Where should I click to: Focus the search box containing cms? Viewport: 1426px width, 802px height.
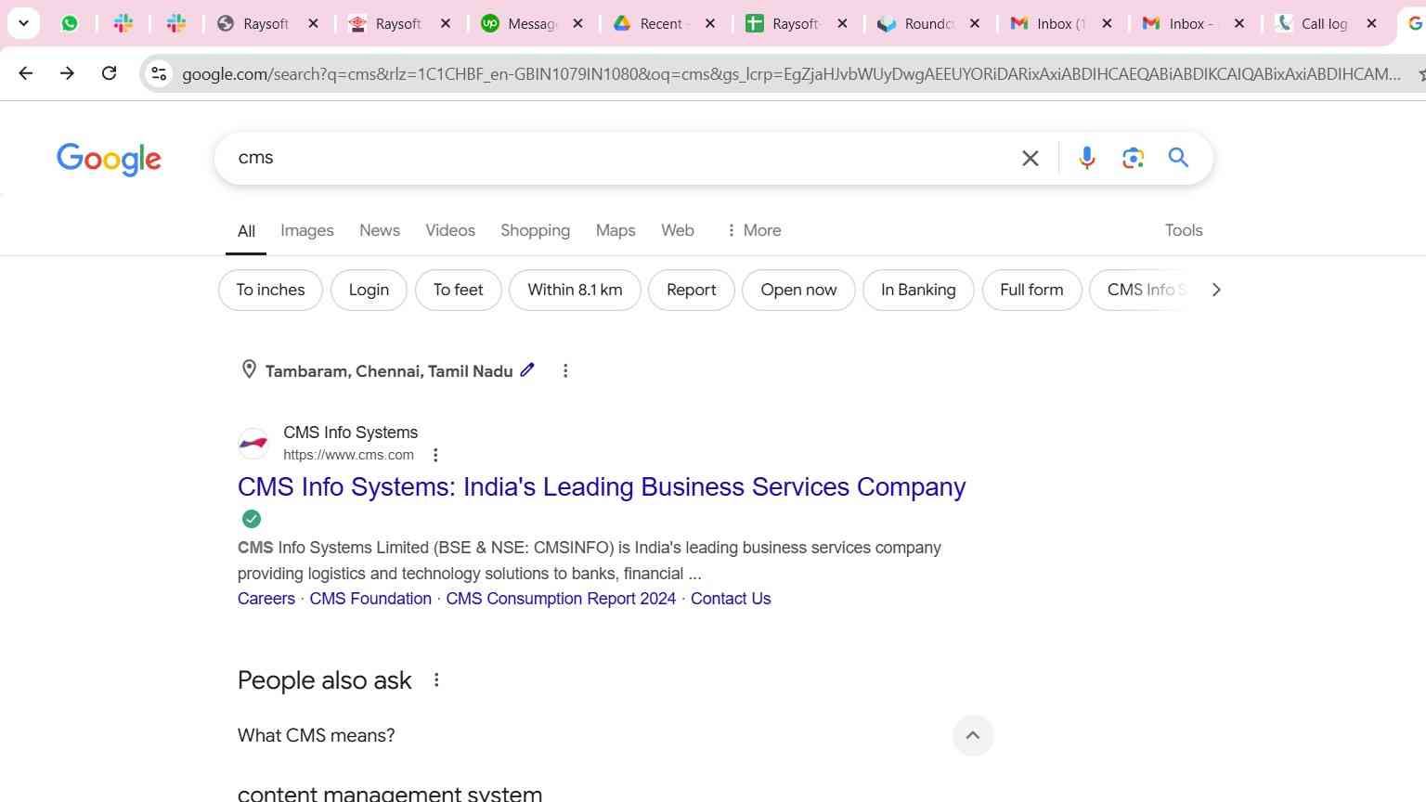[x=617, y=158]
